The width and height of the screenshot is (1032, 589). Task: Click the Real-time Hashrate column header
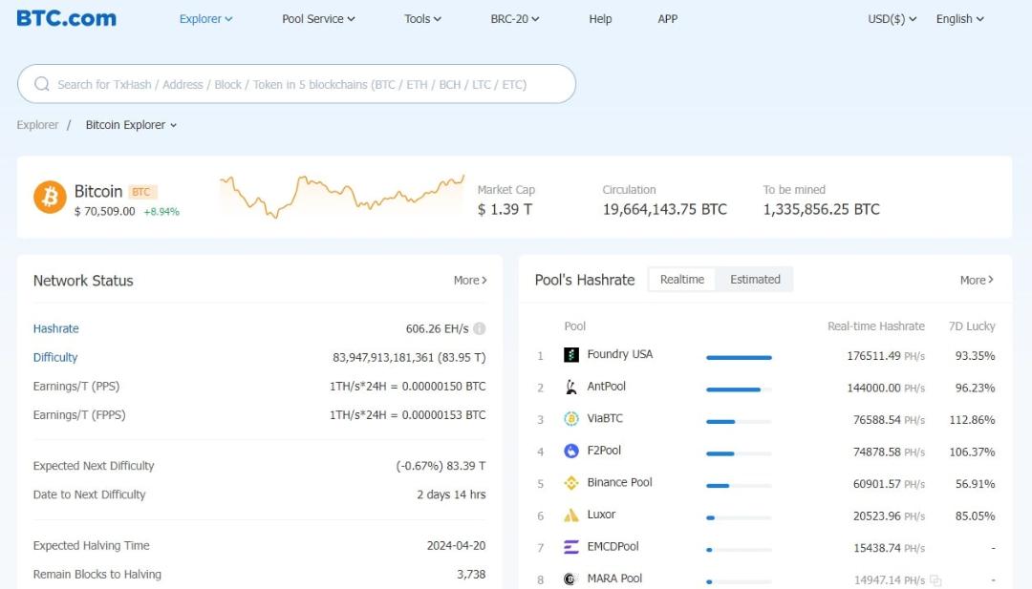[x=876, y=326]
